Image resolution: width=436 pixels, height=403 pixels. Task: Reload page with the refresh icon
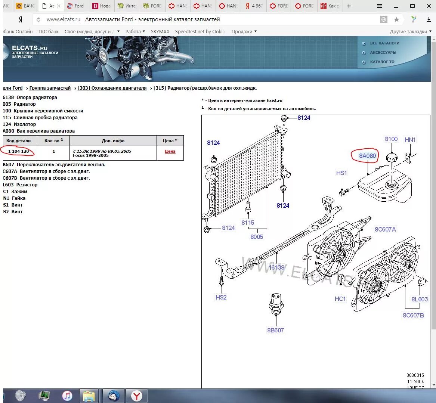38,19
